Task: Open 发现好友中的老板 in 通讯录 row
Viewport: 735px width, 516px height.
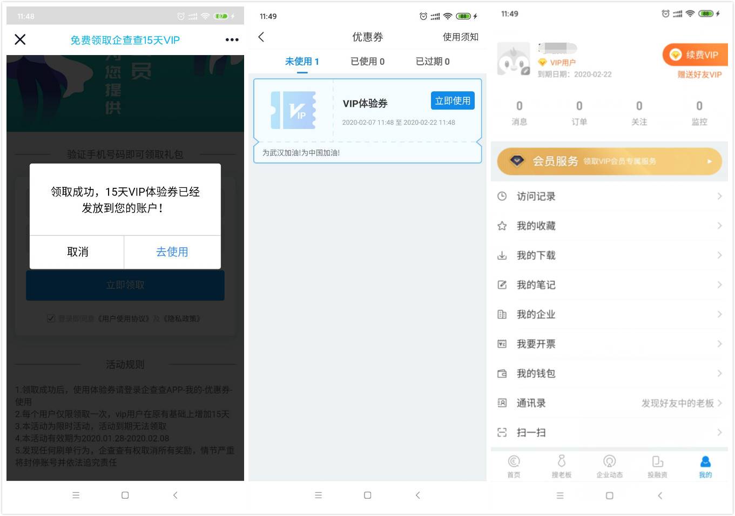Action: click(x=678, y=403)
